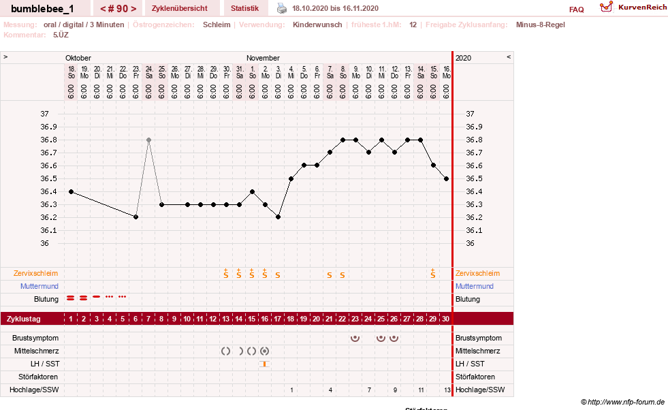This screenshot has width=668, height=410.
Task: Click the heavy bleeding mark on cycle day 2
Action: (x=84, y=298)
